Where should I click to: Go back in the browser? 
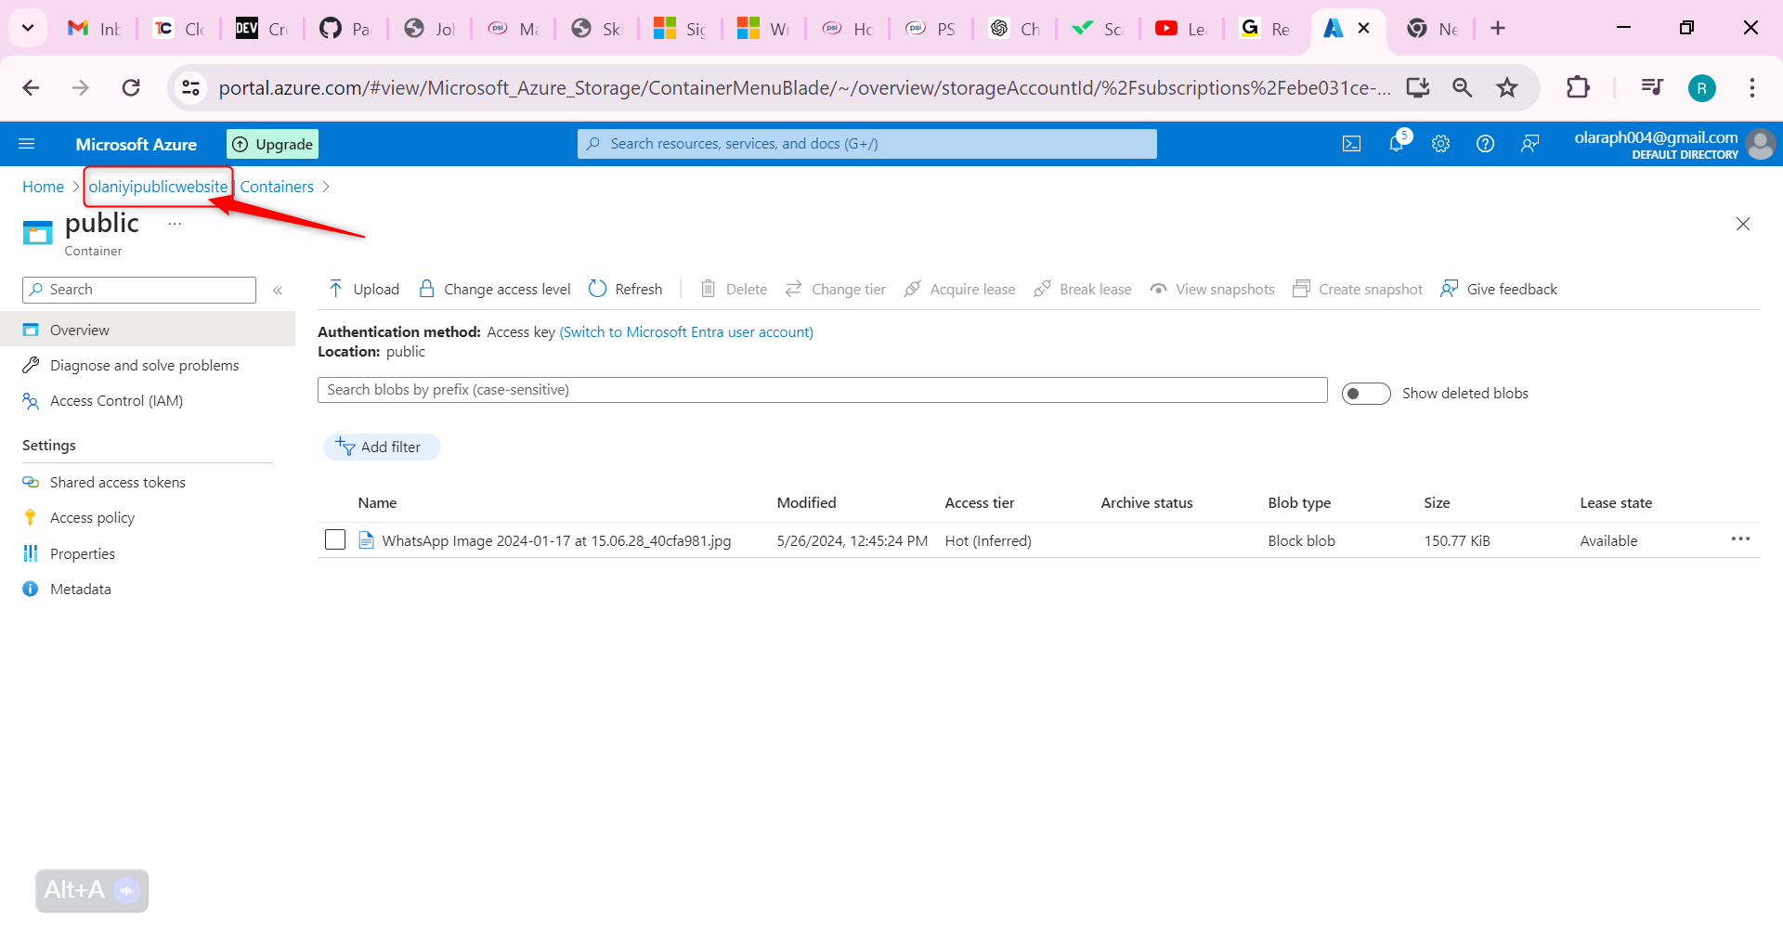coord(31,87)
